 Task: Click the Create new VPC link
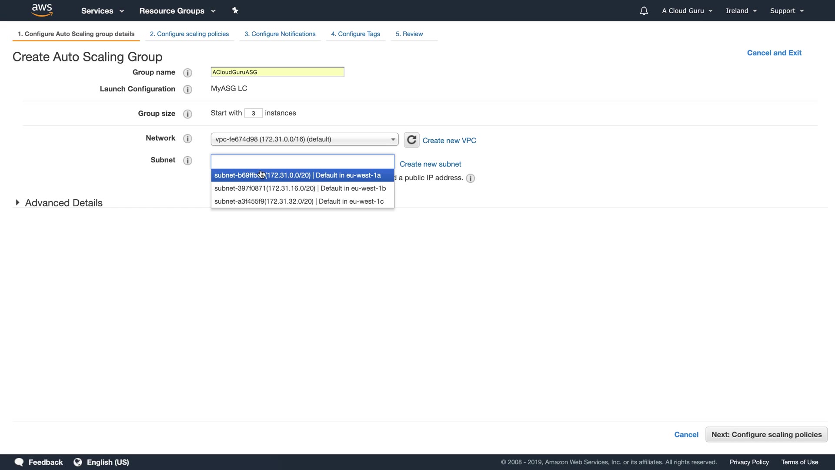[449, 141]
